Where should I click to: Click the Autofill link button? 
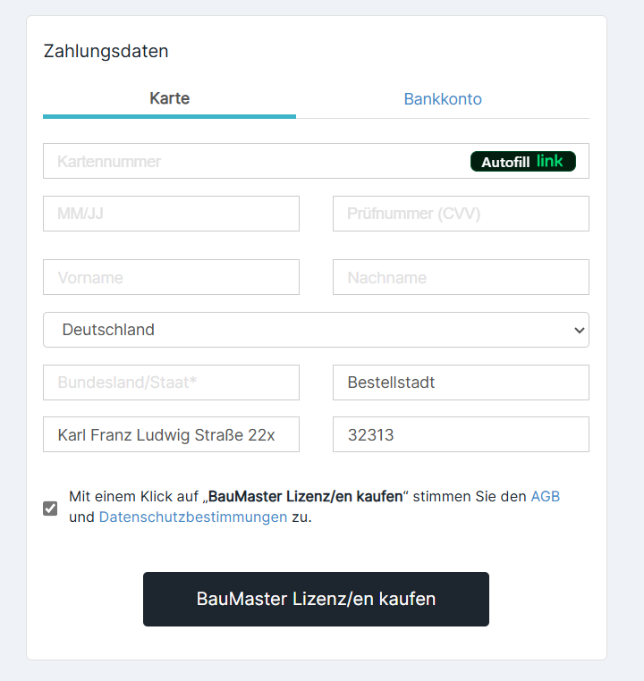pyautogui.click(x=522, y=162)
